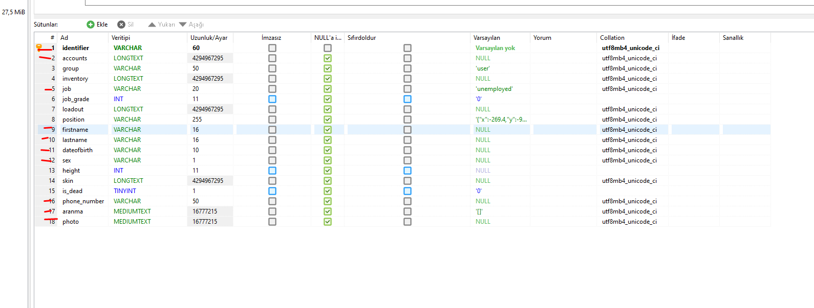This screenshot has height=308, width=814.
Task: Click the Ad column header
Action: pyautogui.click(x=64, y=38)
